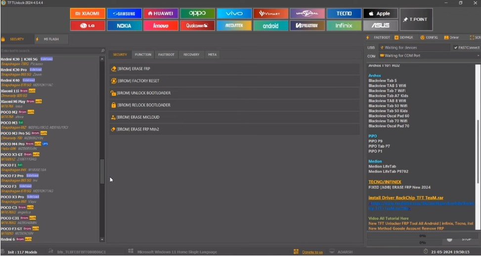Open the CONFIG toolbar item
The width and height of the screenshot is (481, 256).
pos(429,38)
